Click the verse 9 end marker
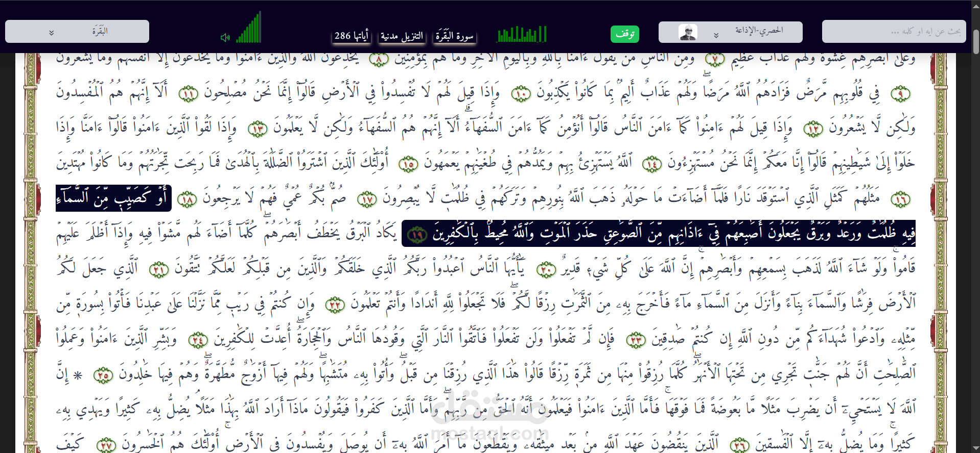This screenshot has height=453, width=980. tap(900, 94)
